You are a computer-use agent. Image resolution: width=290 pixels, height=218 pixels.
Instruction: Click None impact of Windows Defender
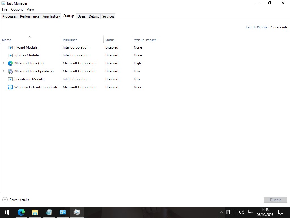tap(138, 87)
